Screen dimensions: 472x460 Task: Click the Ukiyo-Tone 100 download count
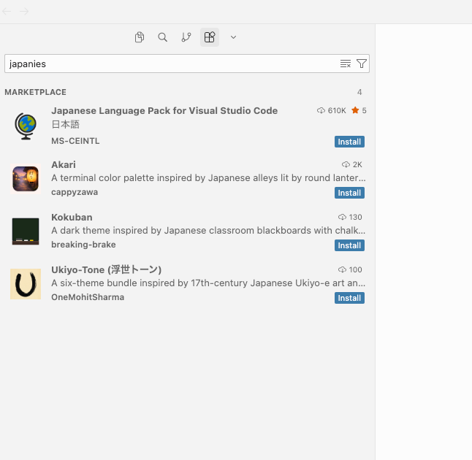(350, 270)
